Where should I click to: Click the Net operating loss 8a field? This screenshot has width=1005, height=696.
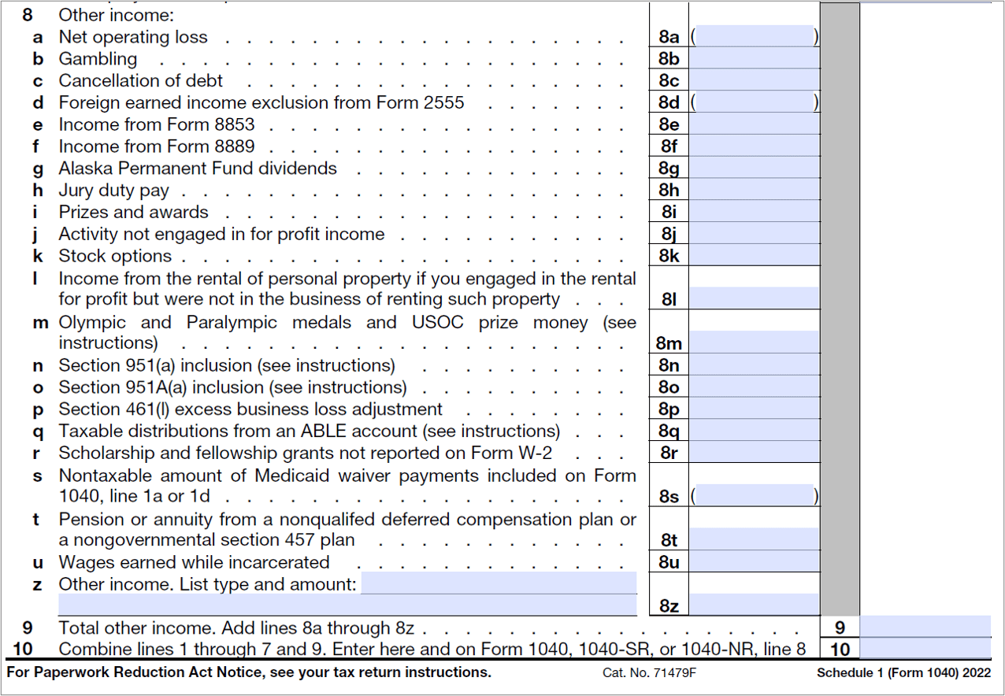[755, 36]
